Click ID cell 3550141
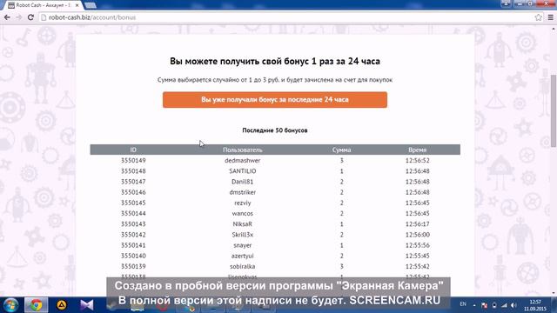This screenshot has width=557, height=313. pyautogui.click(x=133, y=245)
